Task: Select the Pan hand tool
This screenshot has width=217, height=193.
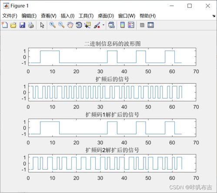Action: click(x=70, y=25)
